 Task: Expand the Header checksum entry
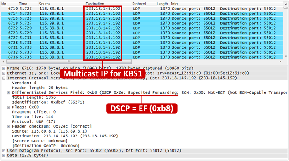[x=9, y=127]
